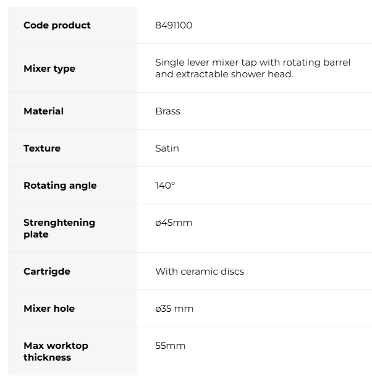Select the 'Satin' texture value
372x381 pixels.
click(167, 148)
